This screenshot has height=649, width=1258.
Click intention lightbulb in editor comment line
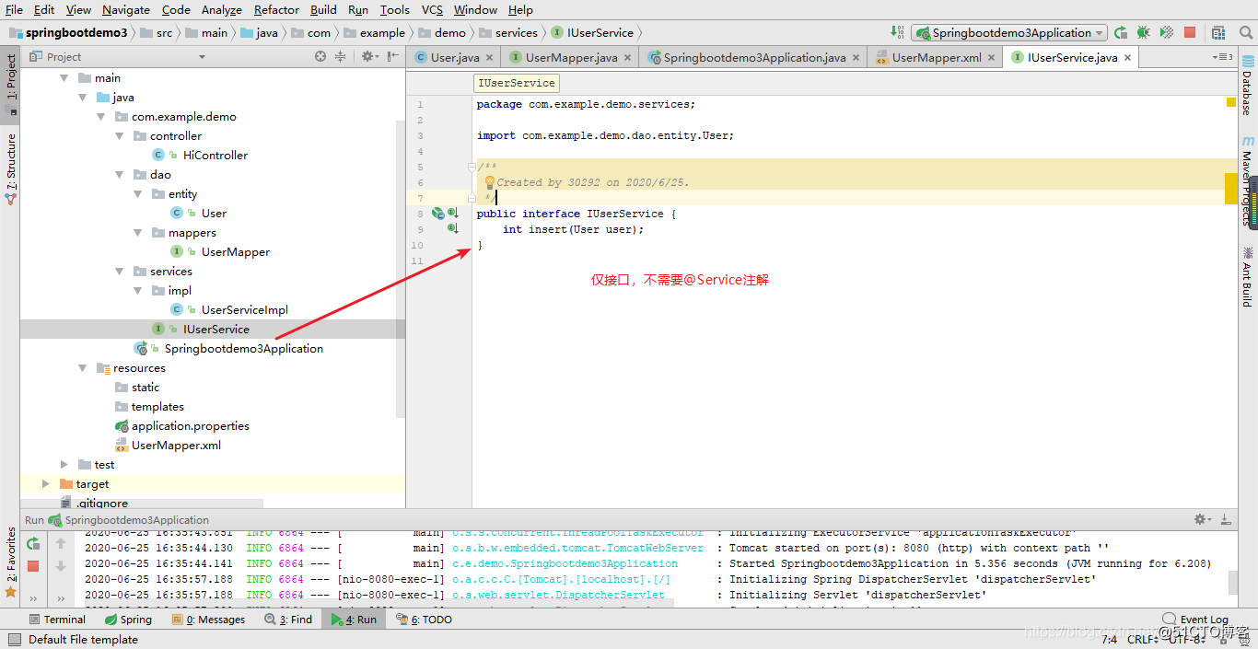pyautogui.click(x=490, y=182)
